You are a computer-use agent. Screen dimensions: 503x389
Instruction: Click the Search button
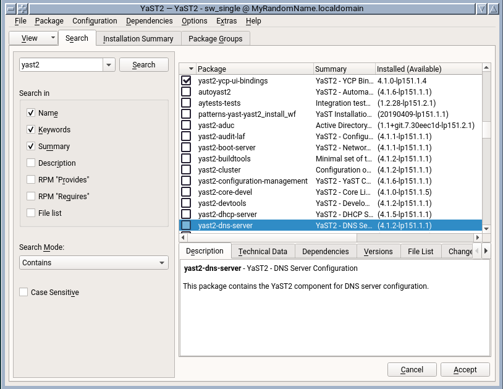[x=144, y=64]
